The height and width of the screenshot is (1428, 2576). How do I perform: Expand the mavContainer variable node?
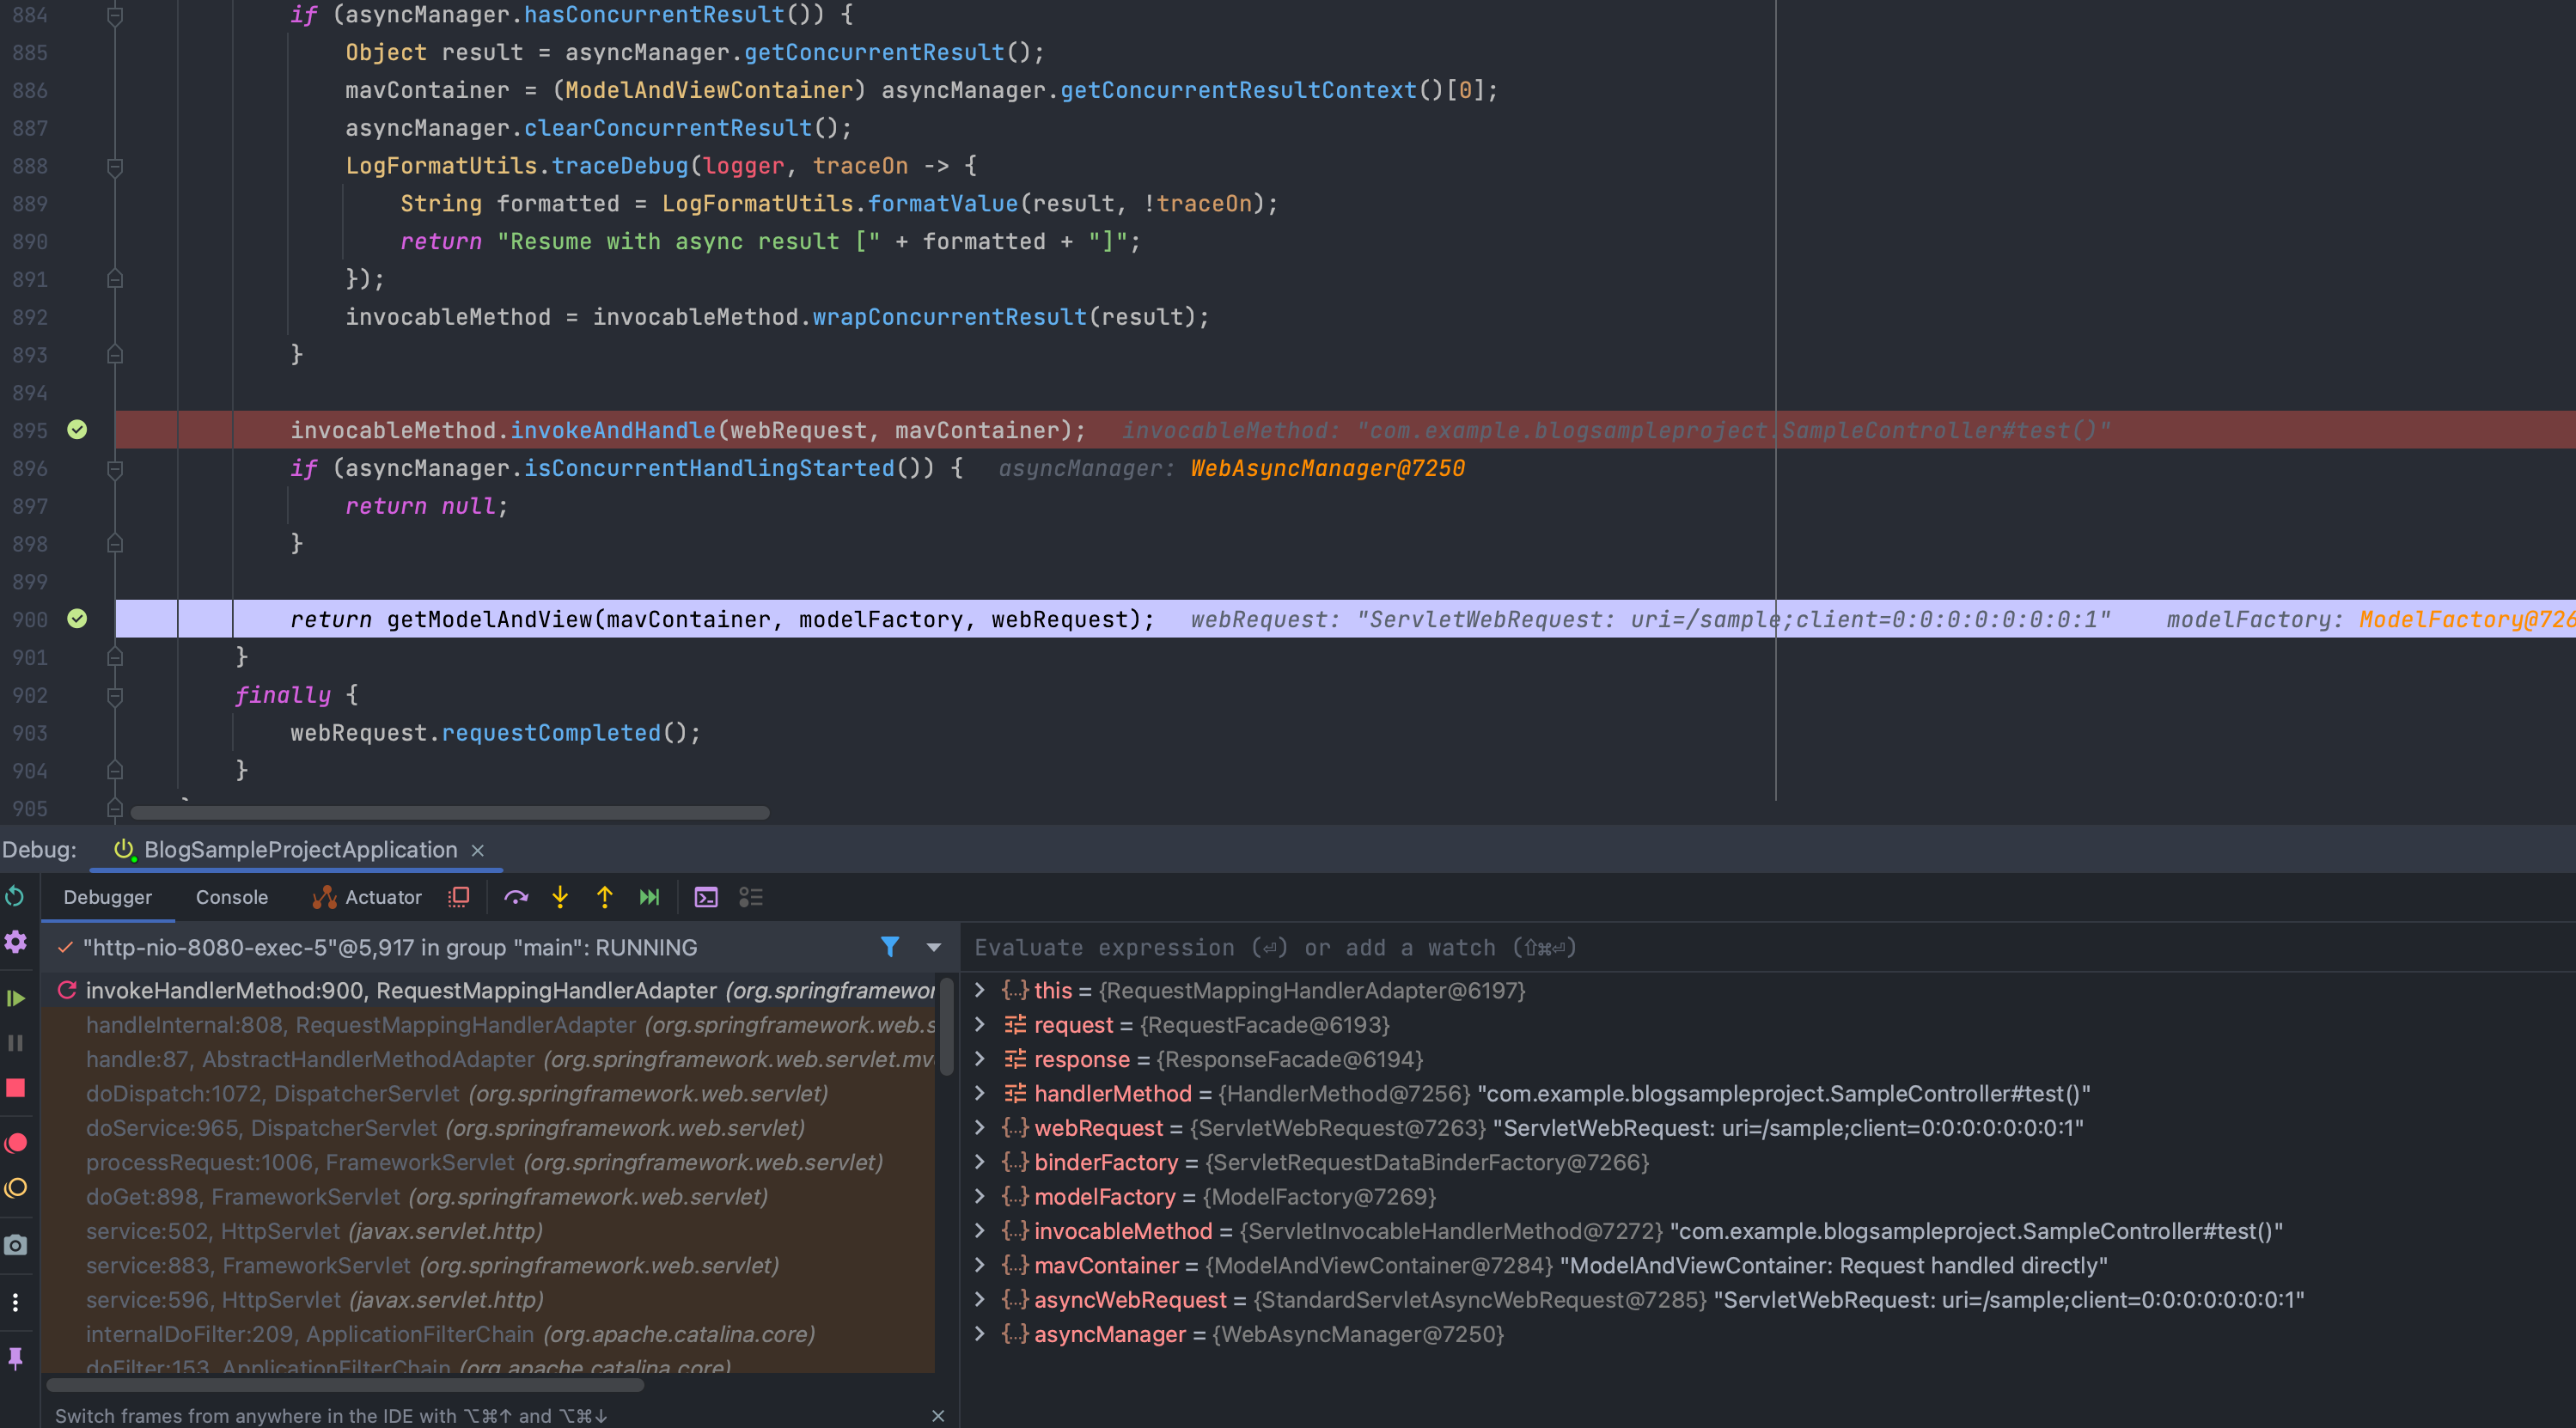pyautogui.click(x=980, y=1265)
